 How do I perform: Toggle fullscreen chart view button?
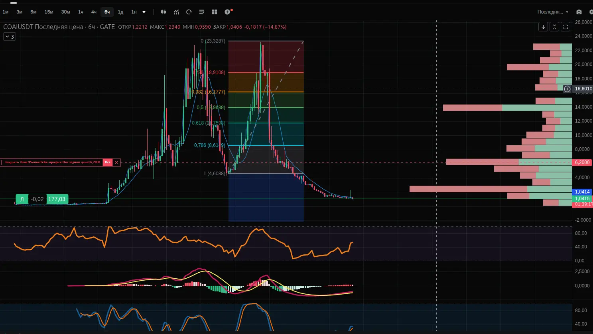click(565, 27)
